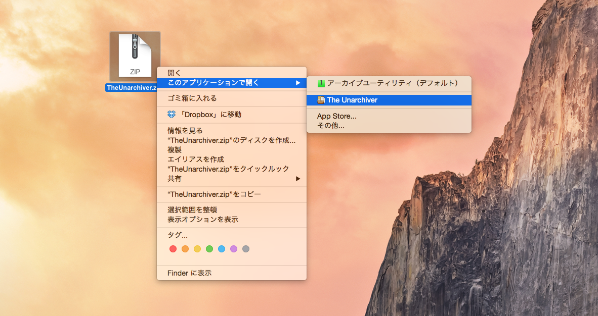Apply the green tag color

pos(209,249)
